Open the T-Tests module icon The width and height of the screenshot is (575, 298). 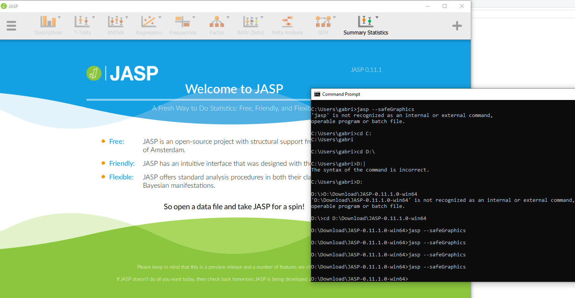82,22
